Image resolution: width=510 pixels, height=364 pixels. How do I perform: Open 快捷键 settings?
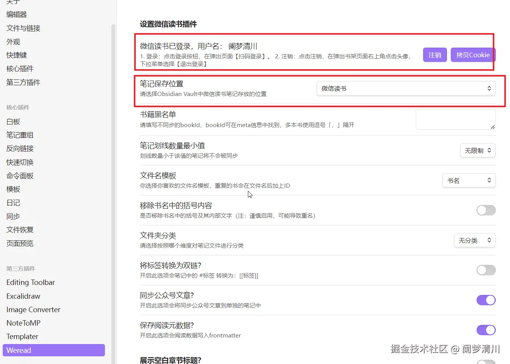click(x=17, y=55)
